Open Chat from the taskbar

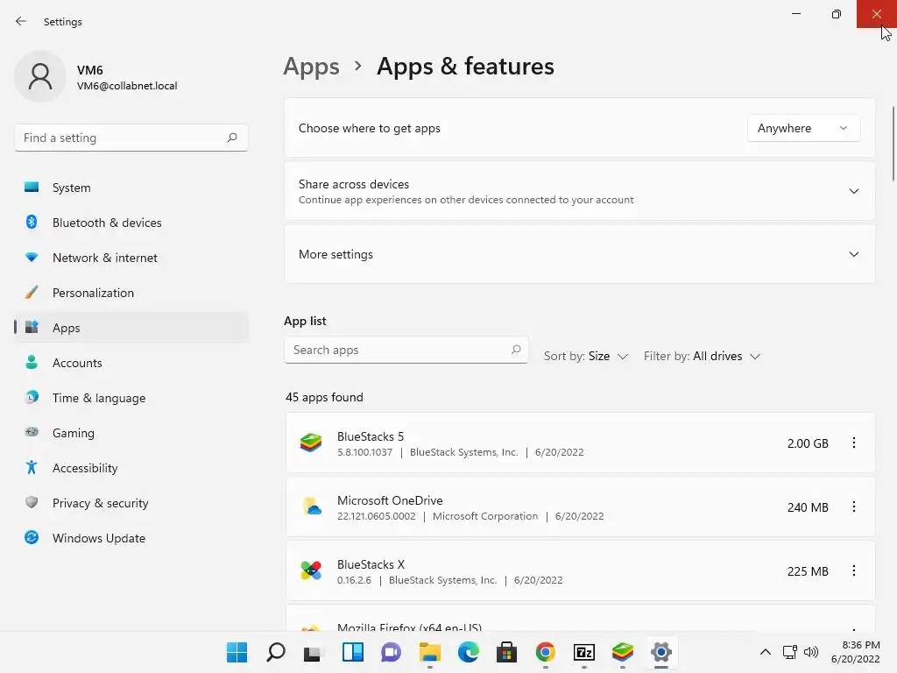pyautogui.click(x=391, y=652)
